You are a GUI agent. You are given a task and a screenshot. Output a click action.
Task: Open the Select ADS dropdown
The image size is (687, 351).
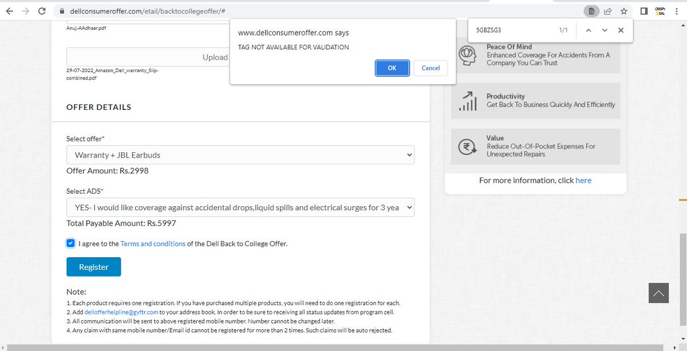click(240, 207)
